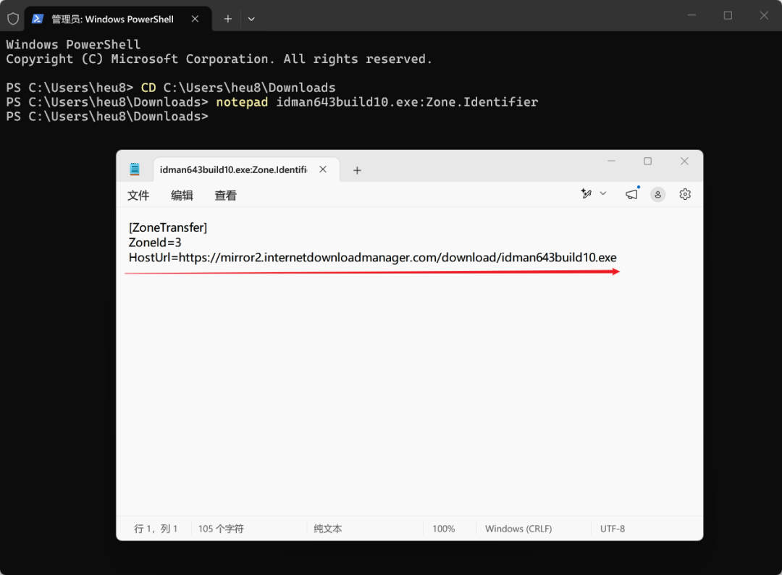Click the ZoneId=3 line

point(155,243)
